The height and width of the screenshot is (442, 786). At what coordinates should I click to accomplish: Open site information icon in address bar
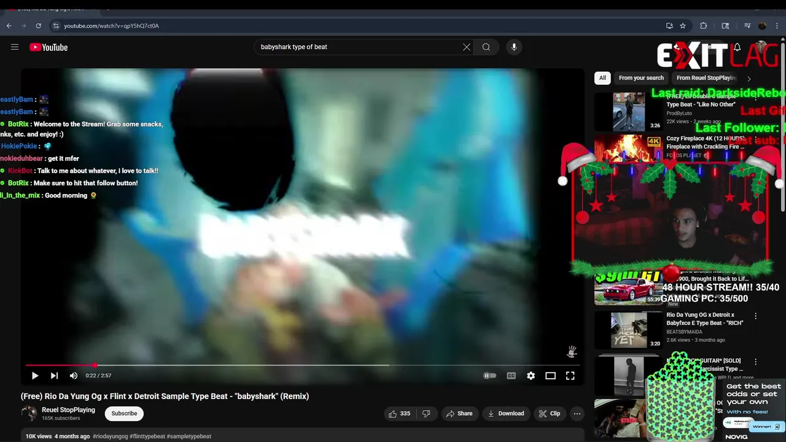click(x=56, y=26)
